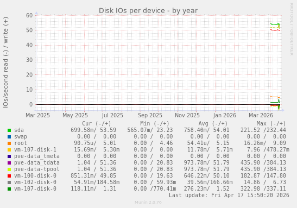
Task: Select the swap device label
Action: (x=21, y=136)
